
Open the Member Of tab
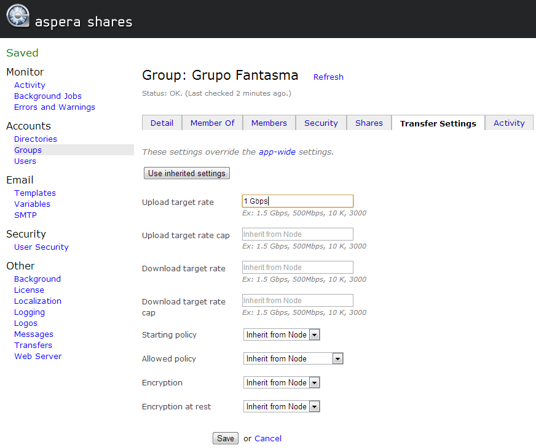click(213, 123)
